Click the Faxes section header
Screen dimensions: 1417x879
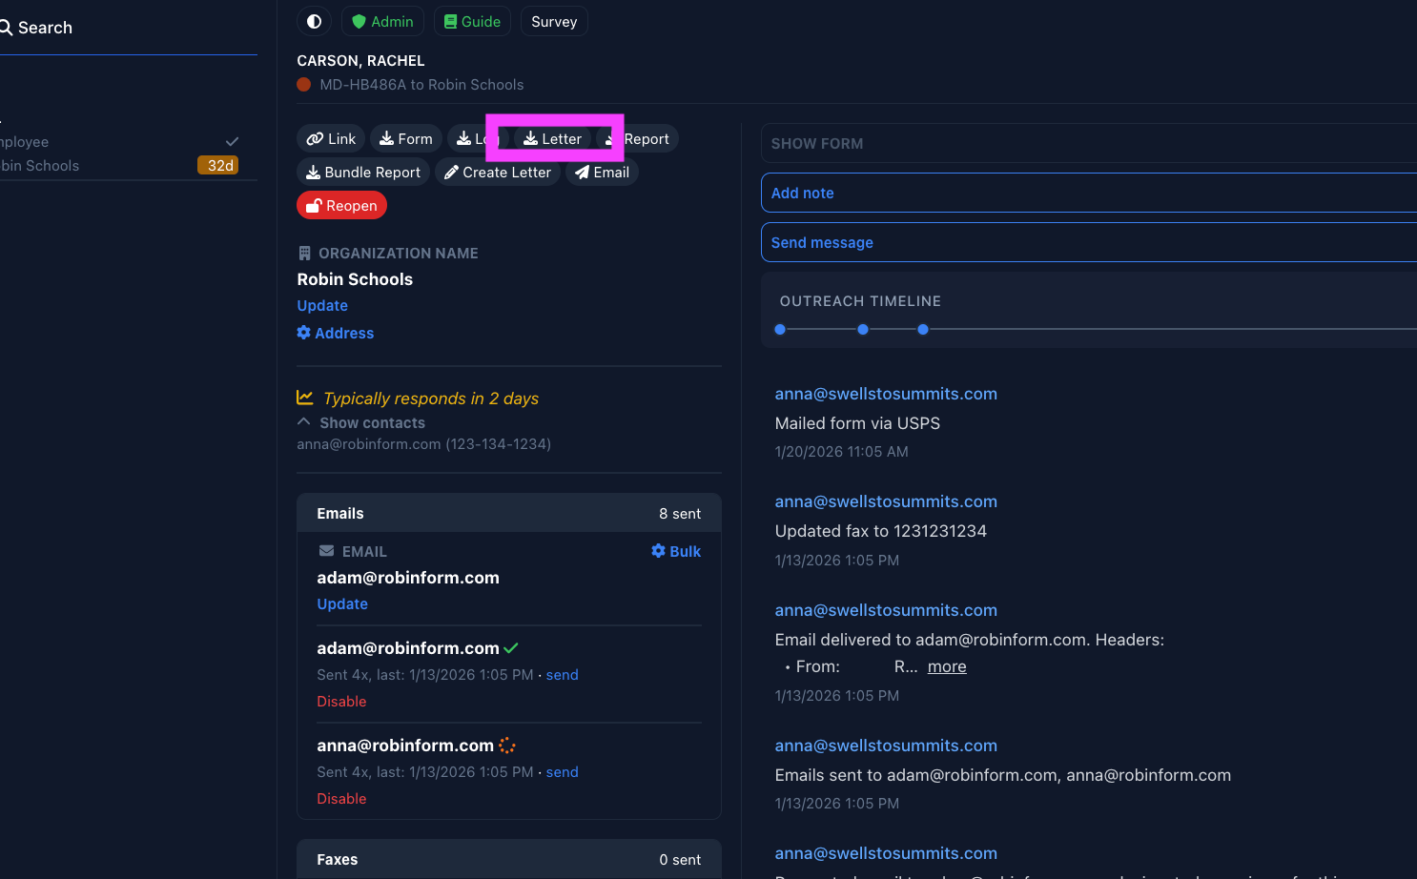pyautogui.click(x=509, y=859)
